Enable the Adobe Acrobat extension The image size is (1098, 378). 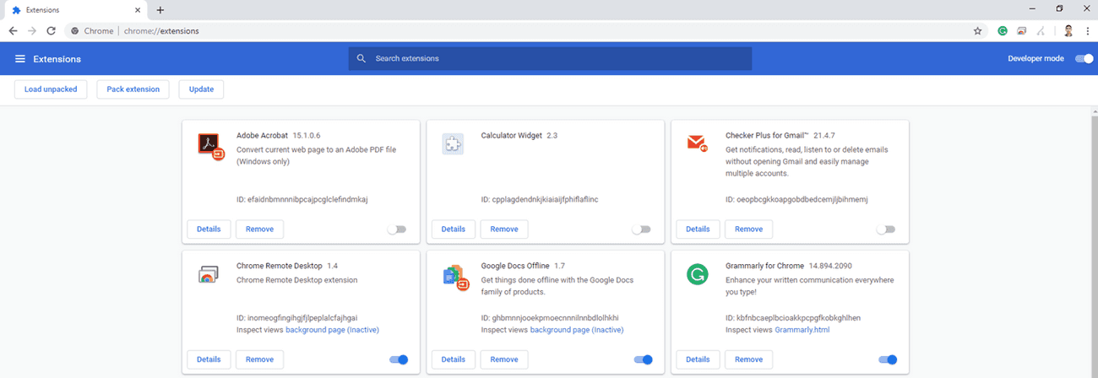397,229
